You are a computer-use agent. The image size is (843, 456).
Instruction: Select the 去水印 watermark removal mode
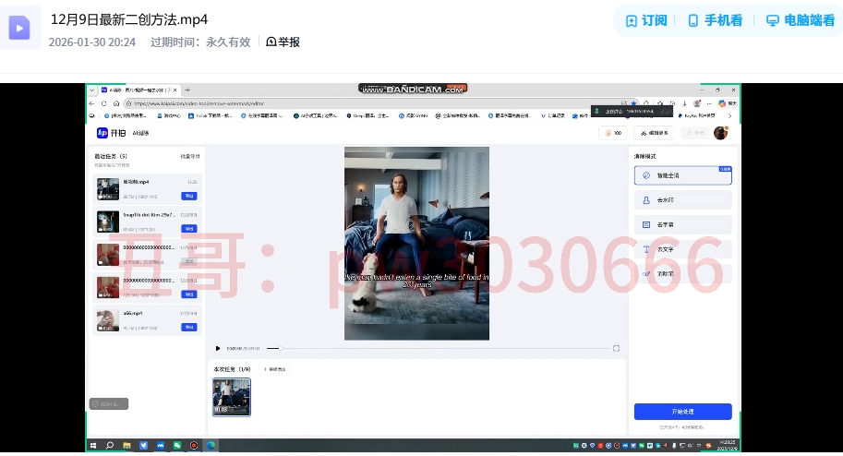pyautogui.click(x=682, y=200)
